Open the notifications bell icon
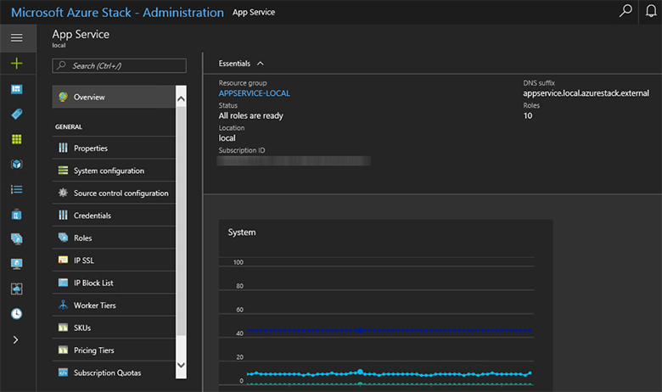662x392 pixels. click(650, 12)
